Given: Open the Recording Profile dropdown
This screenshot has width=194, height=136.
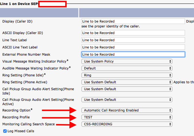Looking at the screenshot, I should point(127,117).
